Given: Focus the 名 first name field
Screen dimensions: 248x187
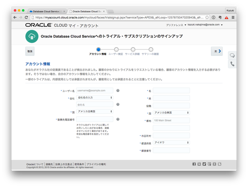Looking at the screenshot, I should (x=171, y=90).
